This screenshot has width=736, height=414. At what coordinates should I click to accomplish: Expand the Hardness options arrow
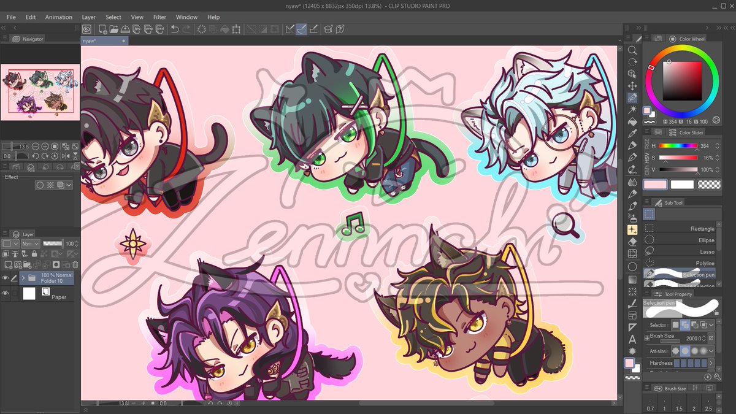(711, 363)
